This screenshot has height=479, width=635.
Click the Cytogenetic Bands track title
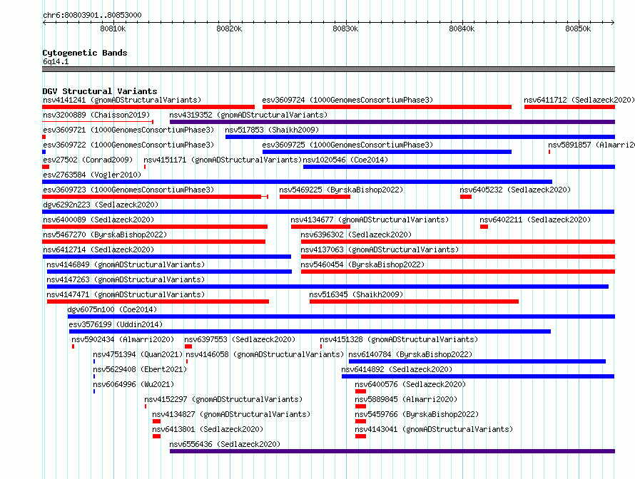85,53
